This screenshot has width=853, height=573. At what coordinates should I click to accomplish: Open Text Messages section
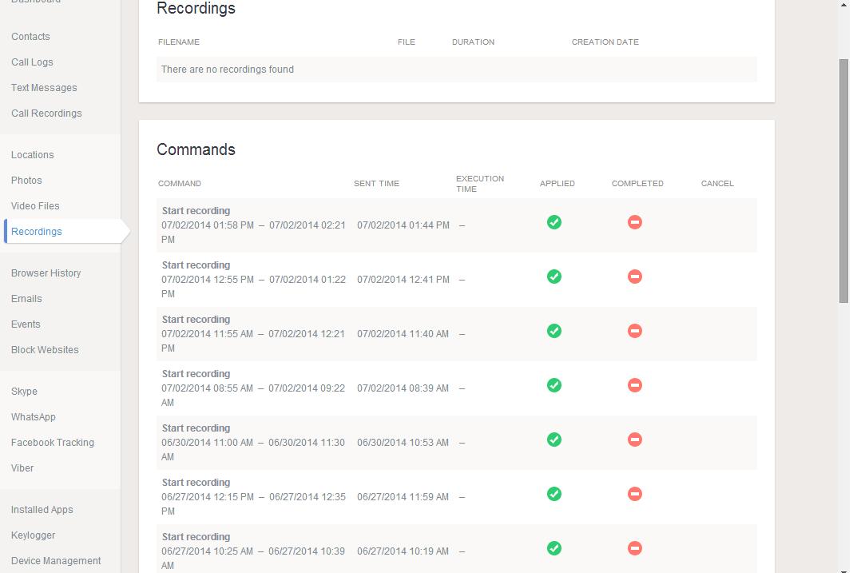click(x=44, y=88)
